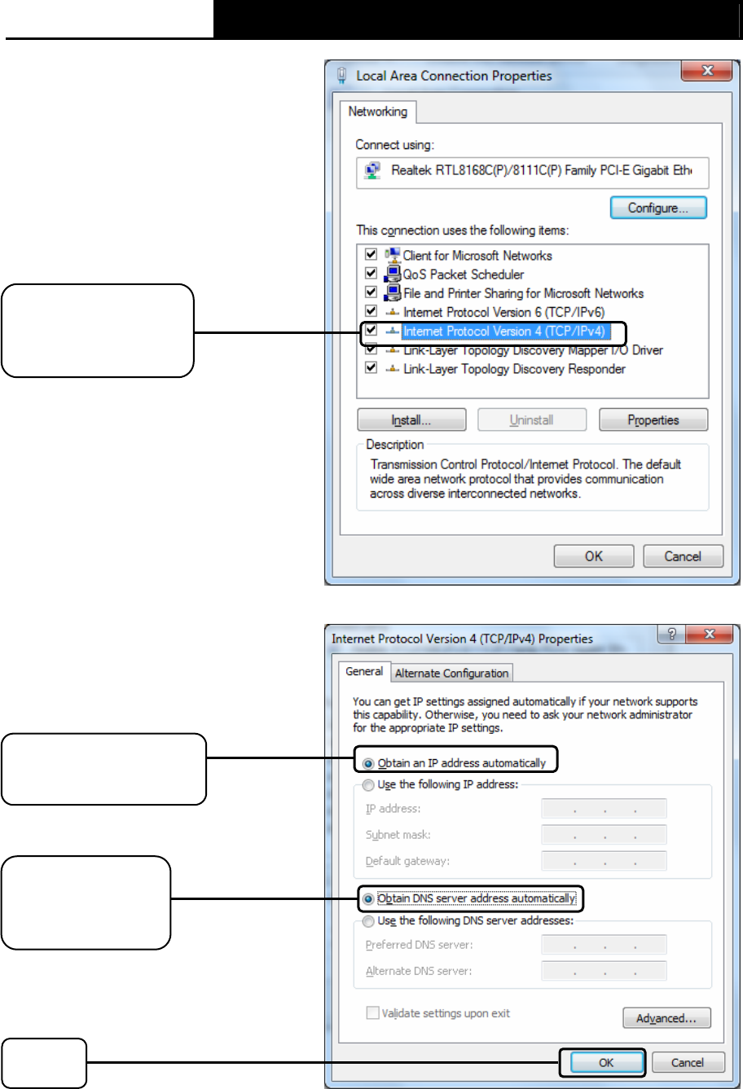Click the Preferred DNS server field
The image size is (743, 1089).
pyautogui.click(x=604, y=945)
